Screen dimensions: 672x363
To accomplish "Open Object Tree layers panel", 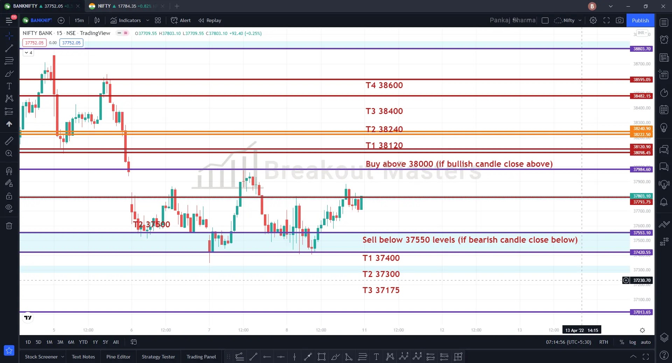I will pyautogui.click(x=664, y=337).
